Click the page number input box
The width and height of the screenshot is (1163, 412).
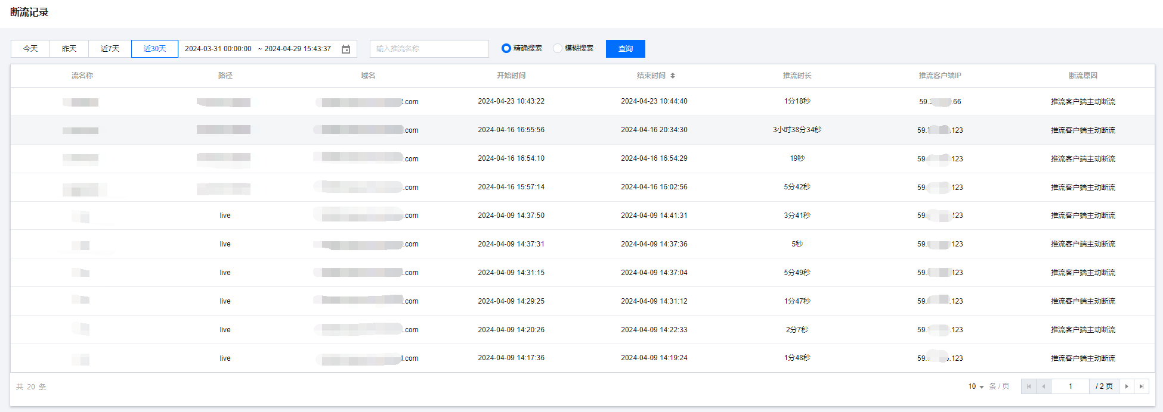[x=1071, y=386]
